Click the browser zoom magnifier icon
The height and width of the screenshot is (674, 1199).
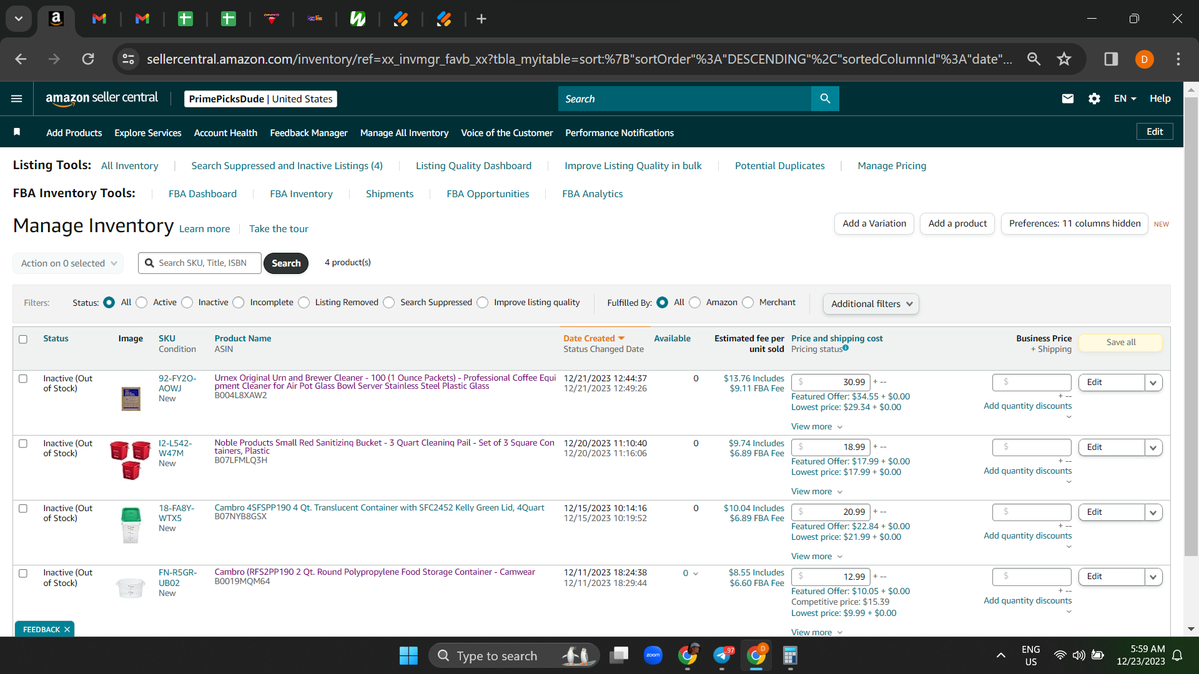1034,59
